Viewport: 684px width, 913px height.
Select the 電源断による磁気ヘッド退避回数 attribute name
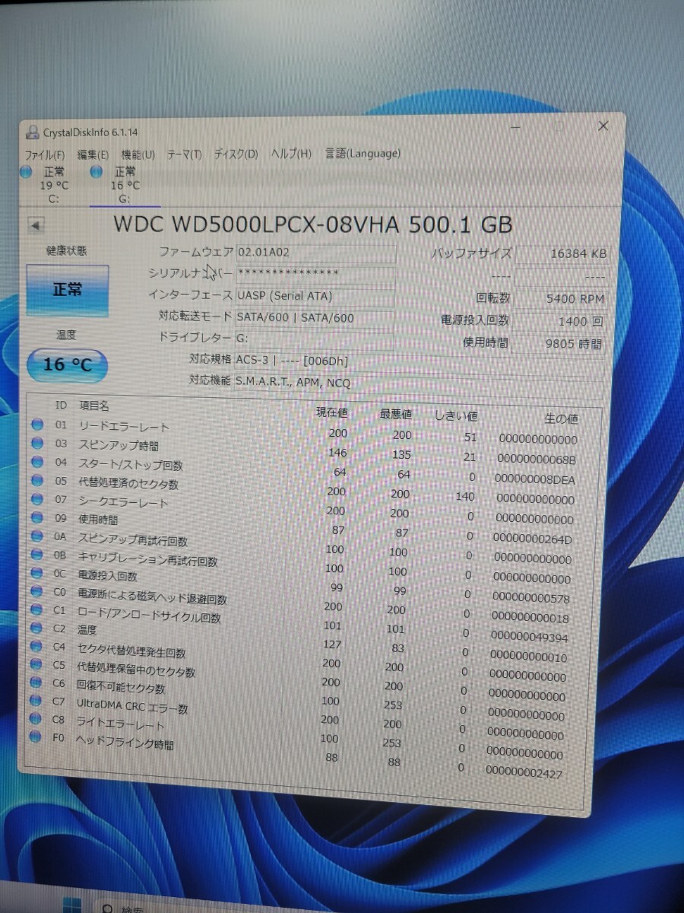152,597
